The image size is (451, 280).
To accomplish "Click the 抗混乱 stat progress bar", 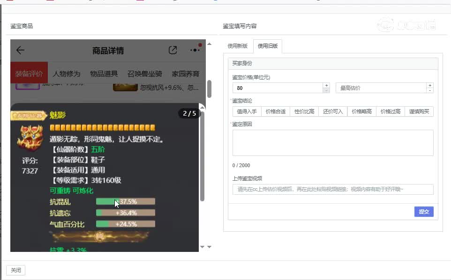I will (125, 202).
